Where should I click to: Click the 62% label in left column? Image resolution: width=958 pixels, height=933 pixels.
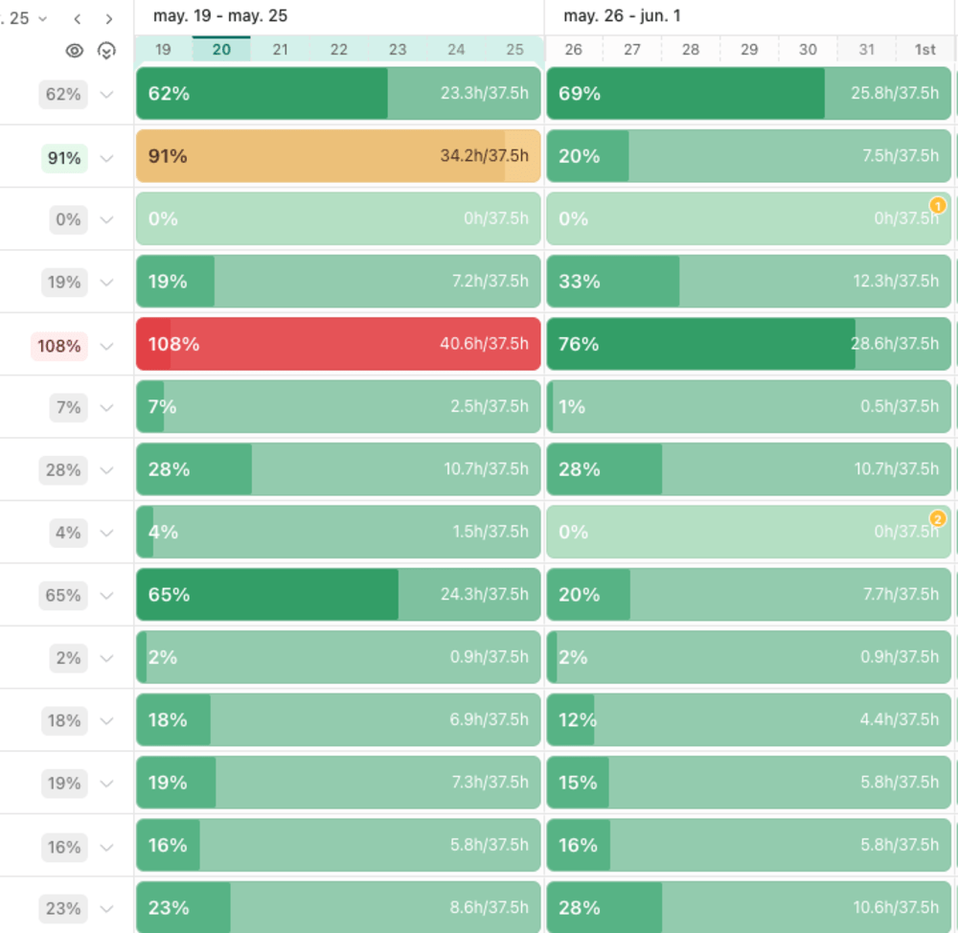[62, 94]
